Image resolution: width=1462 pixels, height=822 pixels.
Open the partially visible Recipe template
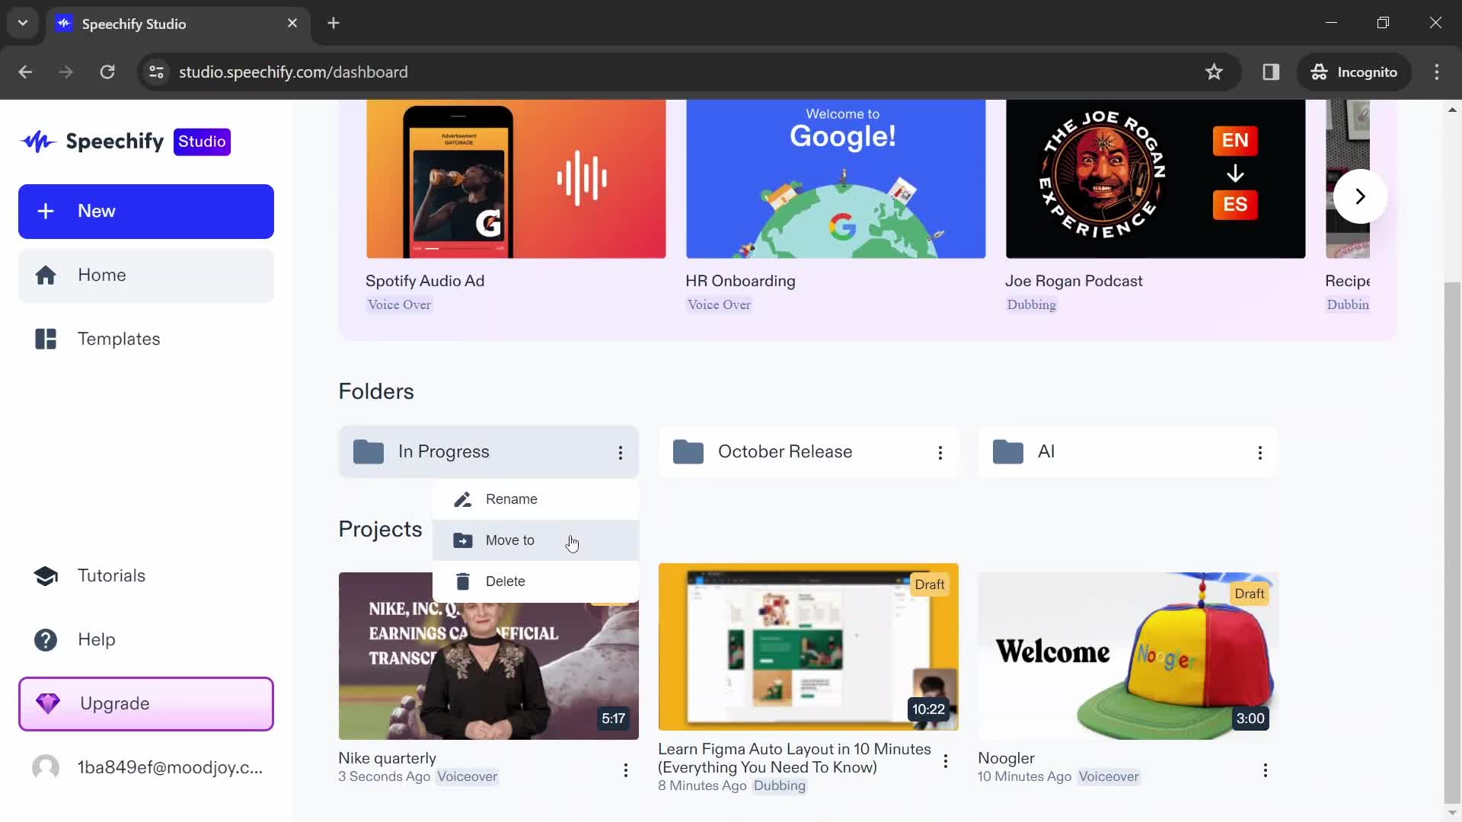[1348, 179]
